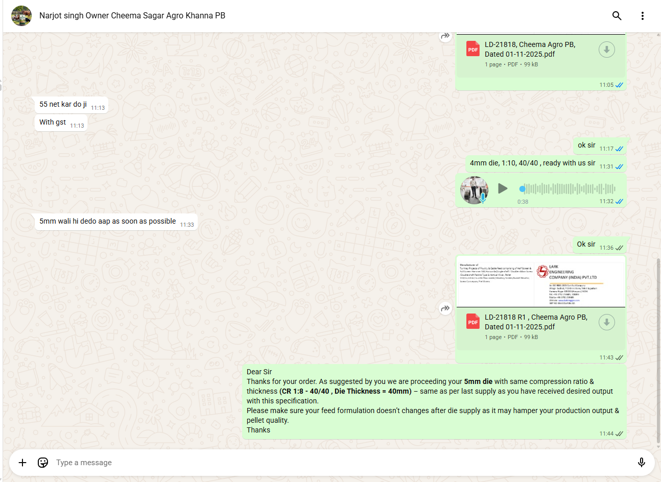661x482 pixels.
Task: Click the Type a message field
Action: (306, 463)
